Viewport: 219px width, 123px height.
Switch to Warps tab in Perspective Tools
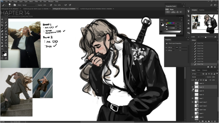click(172, 9)
